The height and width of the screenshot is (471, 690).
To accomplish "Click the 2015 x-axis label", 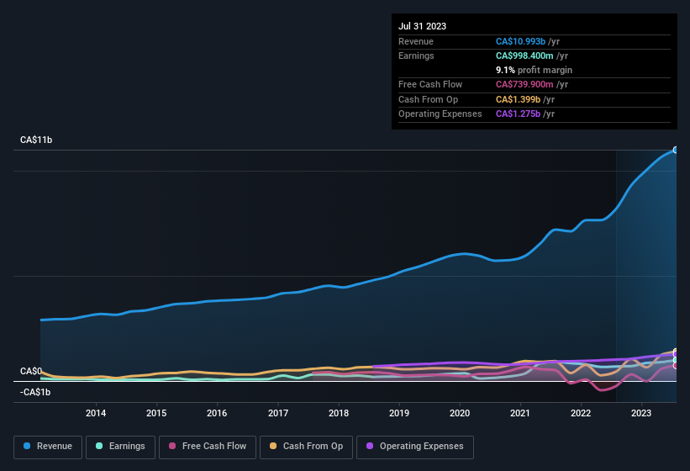I will [x=156, y=413].
